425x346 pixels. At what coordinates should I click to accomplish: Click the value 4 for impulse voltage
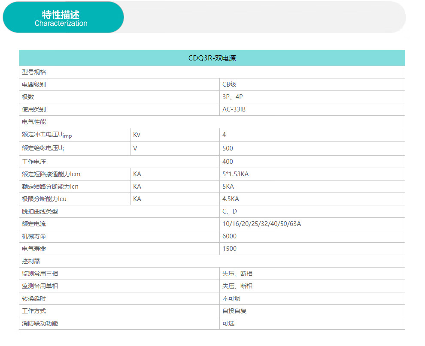coord(224,135)
